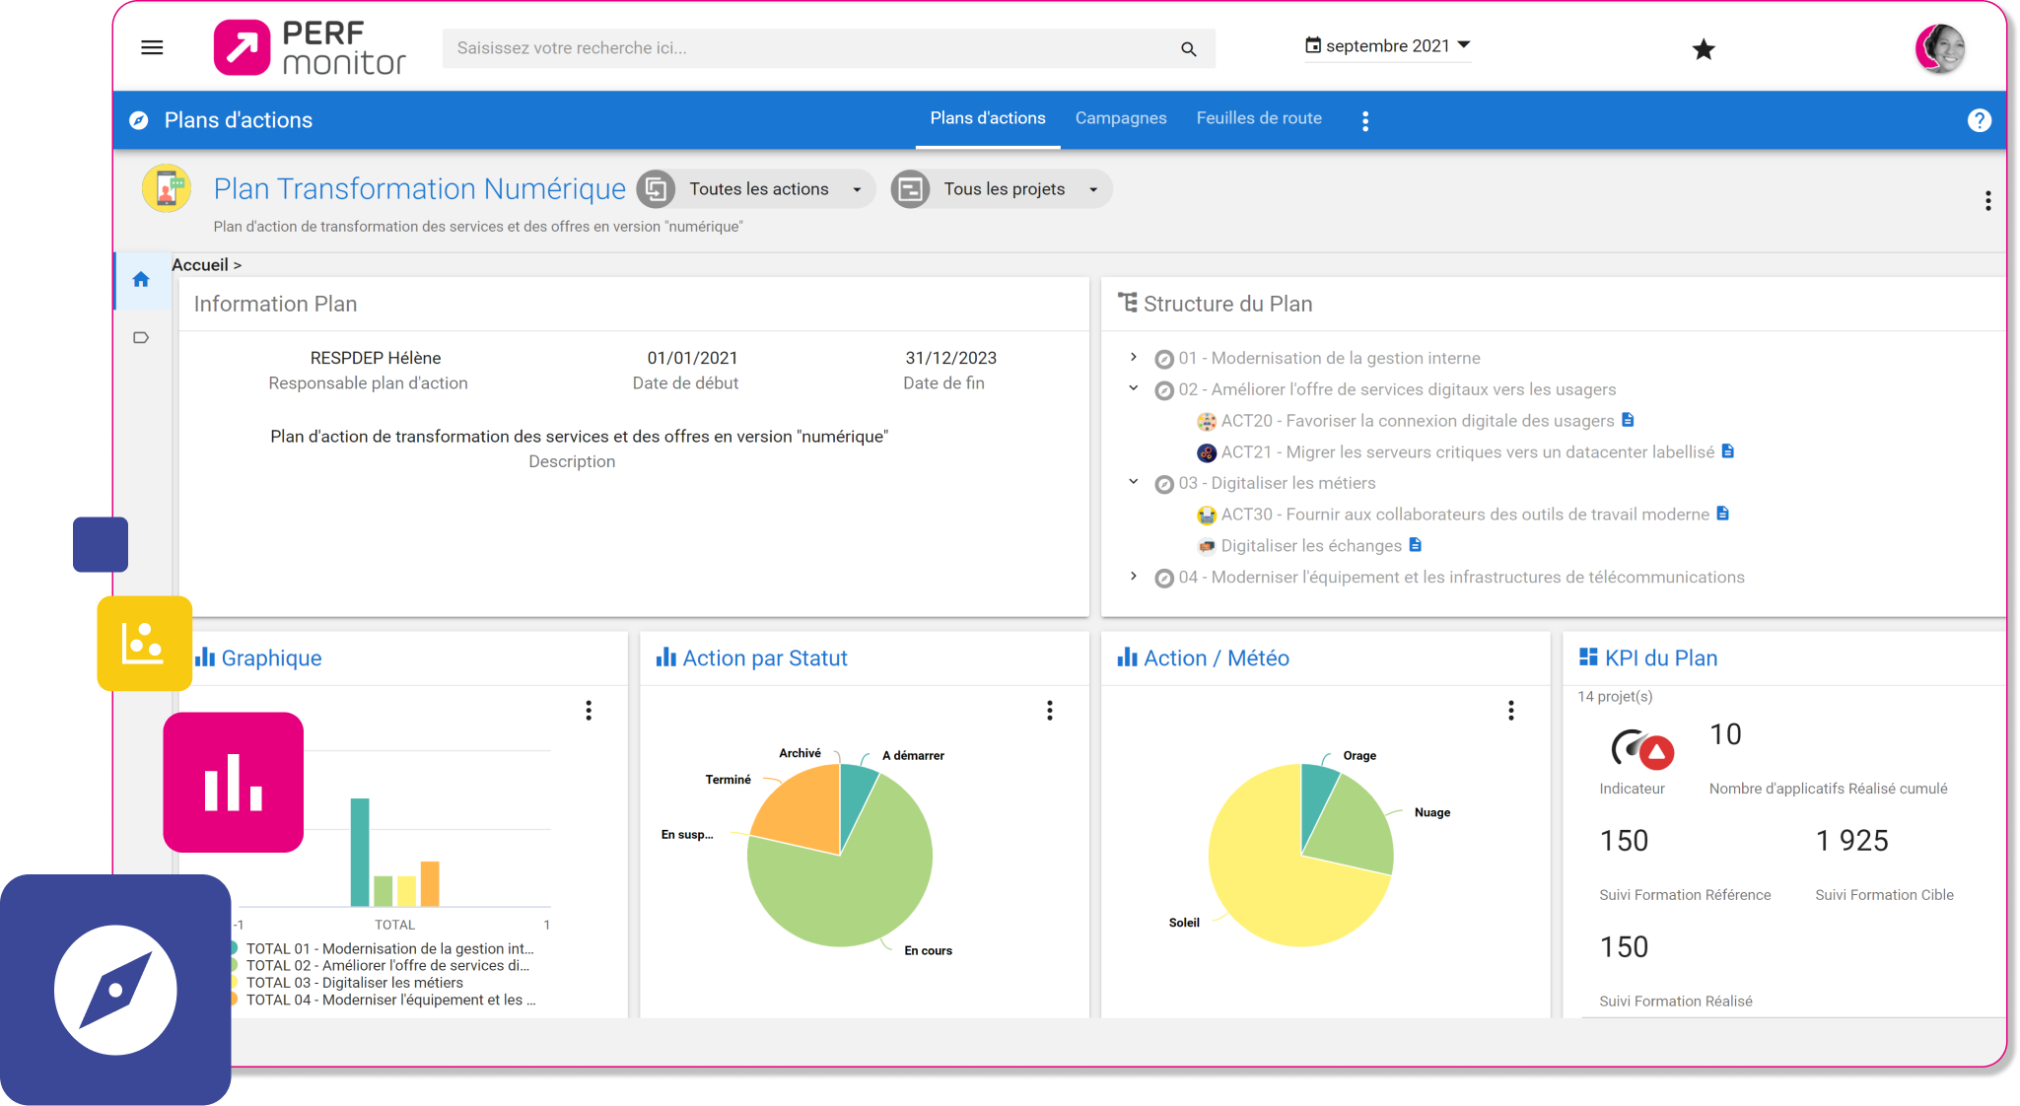
Task: Click the KPI du Plan grid icon
Action: pyautogui.click(x=1588, y=657)
